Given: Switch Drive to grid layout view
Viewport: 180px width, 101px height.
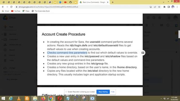Looking at the screenshot, I should coord(162,25).
